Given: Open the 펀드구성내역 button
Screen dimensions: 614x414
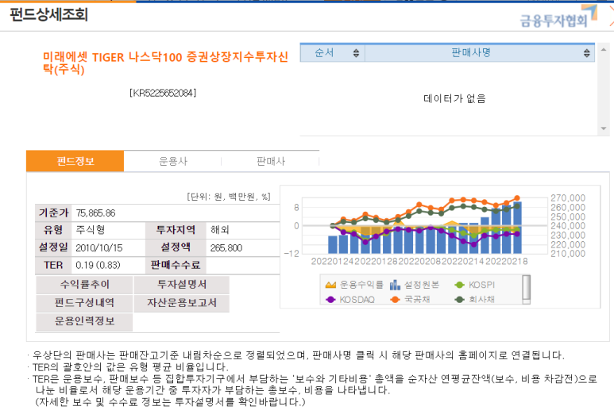Looking at the screenshot, I should click(84, 303).
